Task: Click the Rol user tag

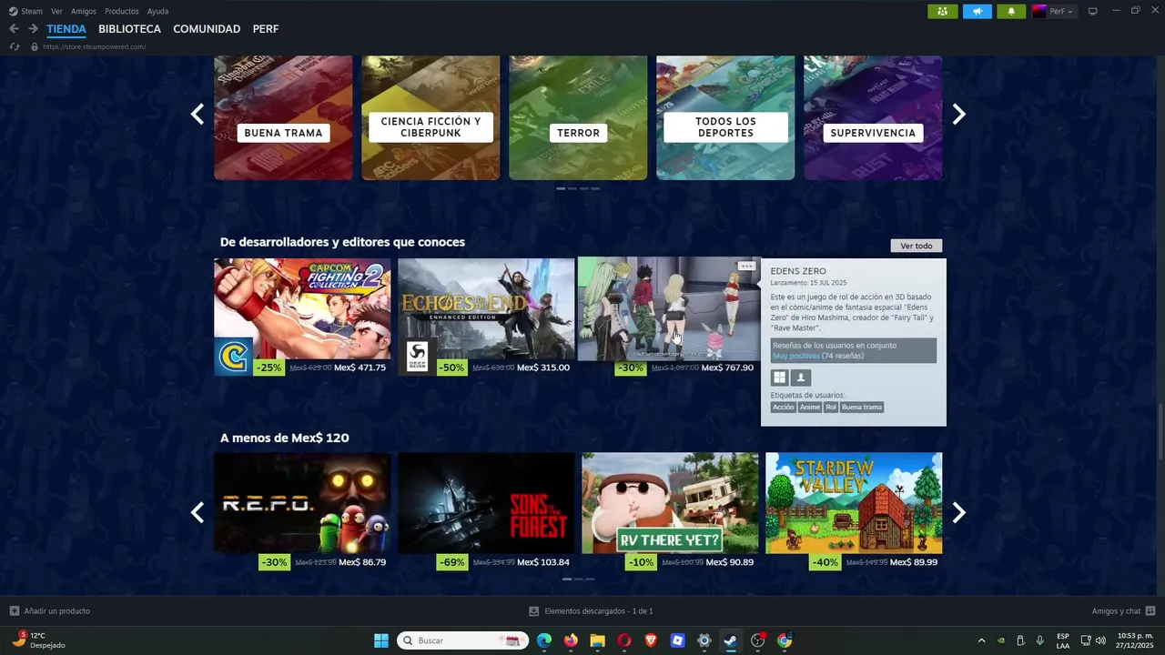Action: (831, 408)
